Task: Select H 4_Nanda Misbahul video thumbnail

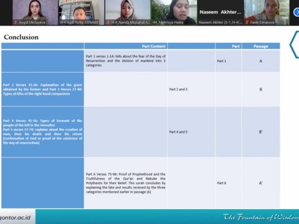Action: click(x=128, y=12)
